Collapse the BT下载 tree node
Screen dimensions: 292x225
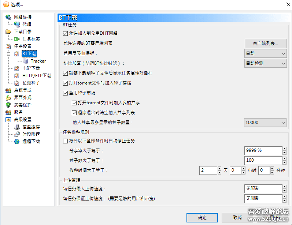coord(8,54)
